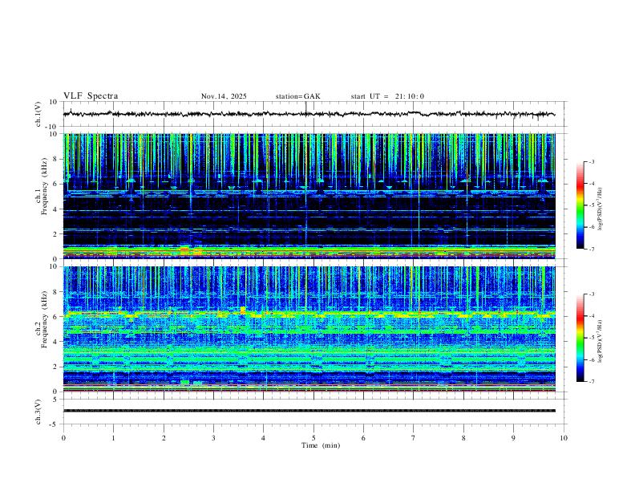Image resolution: width=635 pixels, height=491 pixels.
Task: Click the "station=GAK" header label
Action: [x=297, y=96]
